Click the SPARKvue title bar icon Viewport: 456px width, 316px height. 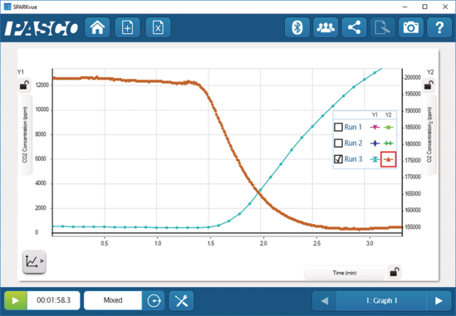click(7, 7)
